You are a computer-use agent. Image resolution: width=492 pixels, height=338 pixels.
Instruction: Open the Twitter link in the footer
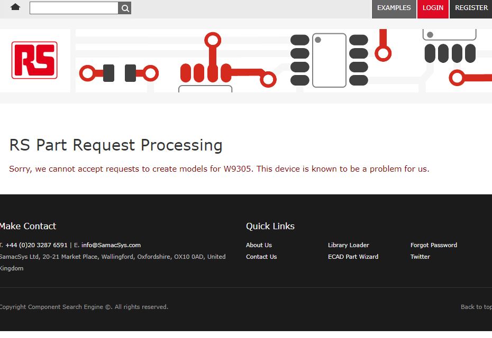tap(420, 257)
